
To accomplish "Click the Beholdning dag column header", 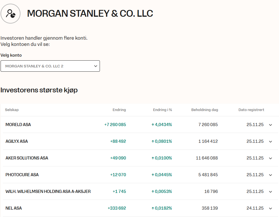I will tap(204, 110).
